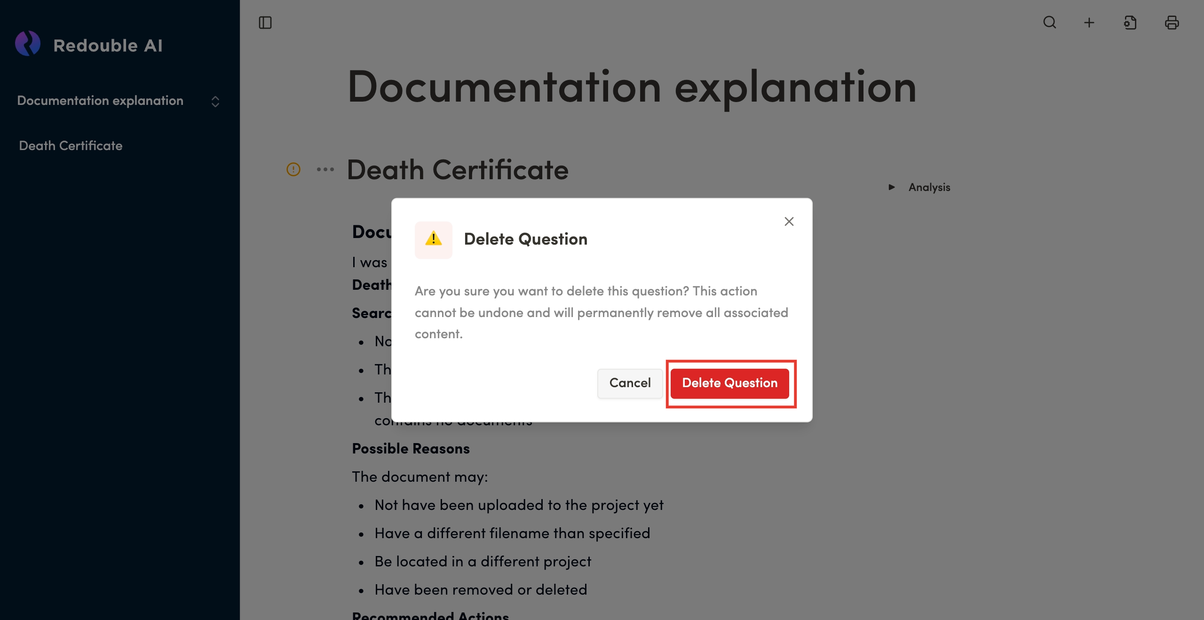
Task: Click the Delete Question dialog title
Action: pos(525,239)
